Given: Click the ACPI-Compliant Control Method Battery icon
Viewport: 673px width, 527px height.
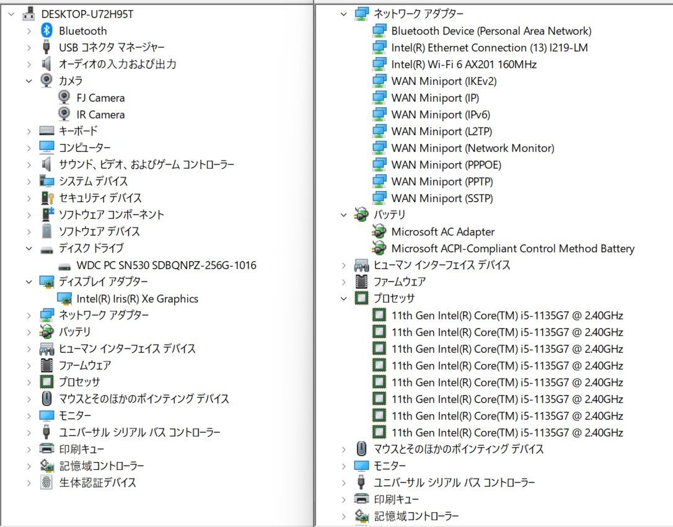Looking at the screenshot, I should click(379, 248).
